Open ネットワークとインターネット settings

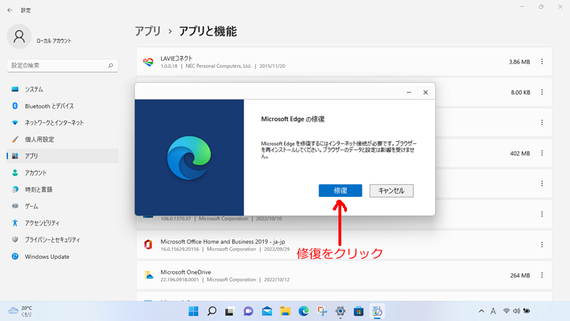[54, 123]
